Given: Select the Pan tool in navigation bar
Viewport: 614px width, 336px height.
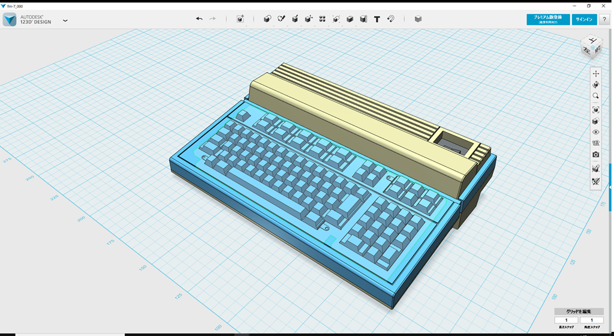Looking at the screenshot, I should point(595,74).
